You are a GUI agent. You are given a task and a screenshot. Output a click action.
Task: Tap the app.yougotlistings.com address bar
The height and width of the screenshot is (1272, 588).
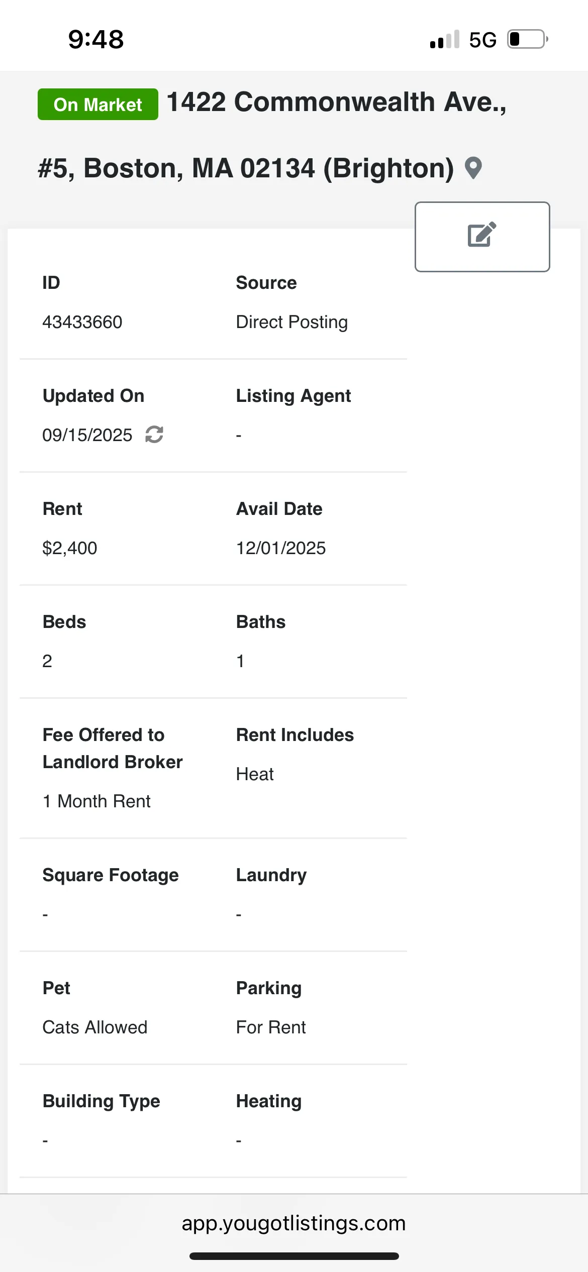(293, 1223)
